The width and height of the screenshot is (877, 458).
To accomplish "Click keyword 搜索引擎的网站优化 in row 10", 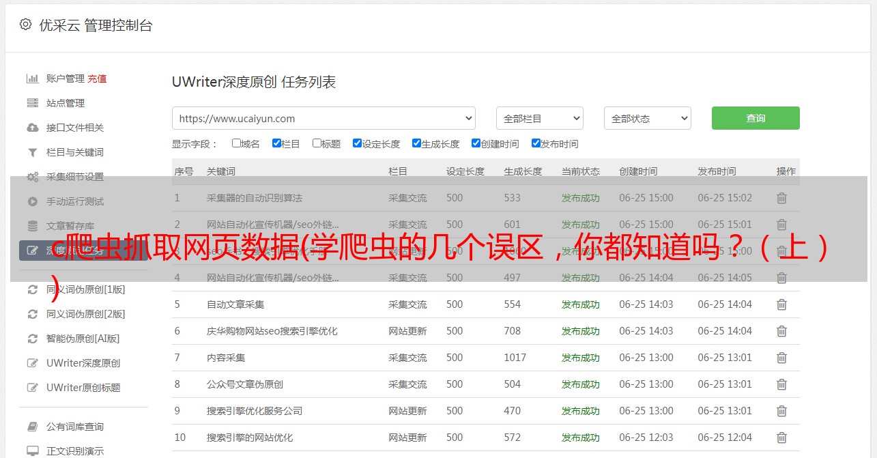I will (250, 438).
